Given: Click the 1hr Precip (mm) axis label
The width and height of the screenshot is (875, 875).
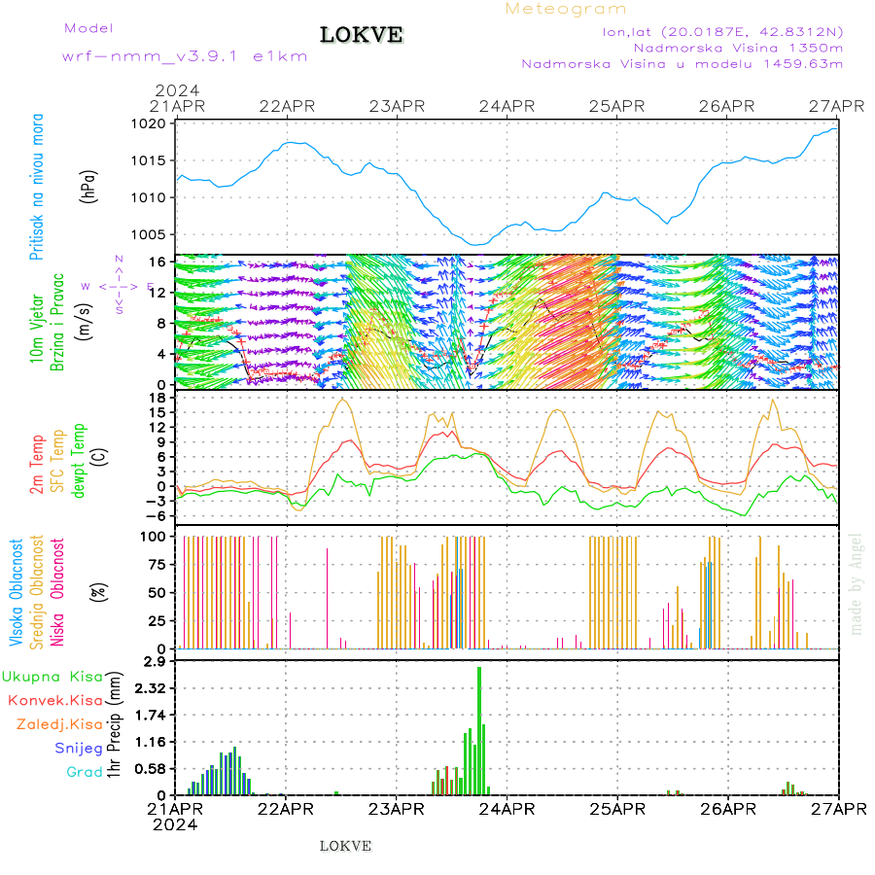Looking at the screenshot, I should [x=114, y=724].
